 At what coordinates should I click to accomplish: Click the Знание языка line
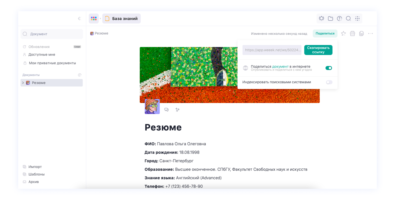(x=183, y=178)
